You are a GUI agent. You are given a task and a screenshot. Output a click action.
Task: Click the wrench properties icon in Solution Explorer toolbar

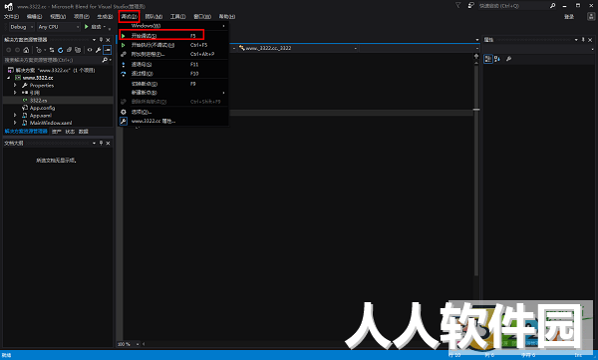[99, 50]
